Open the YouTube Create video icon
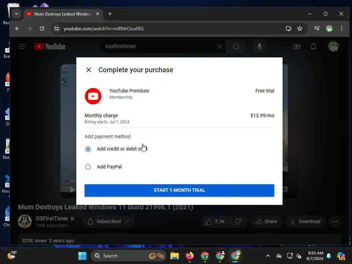 297,46
